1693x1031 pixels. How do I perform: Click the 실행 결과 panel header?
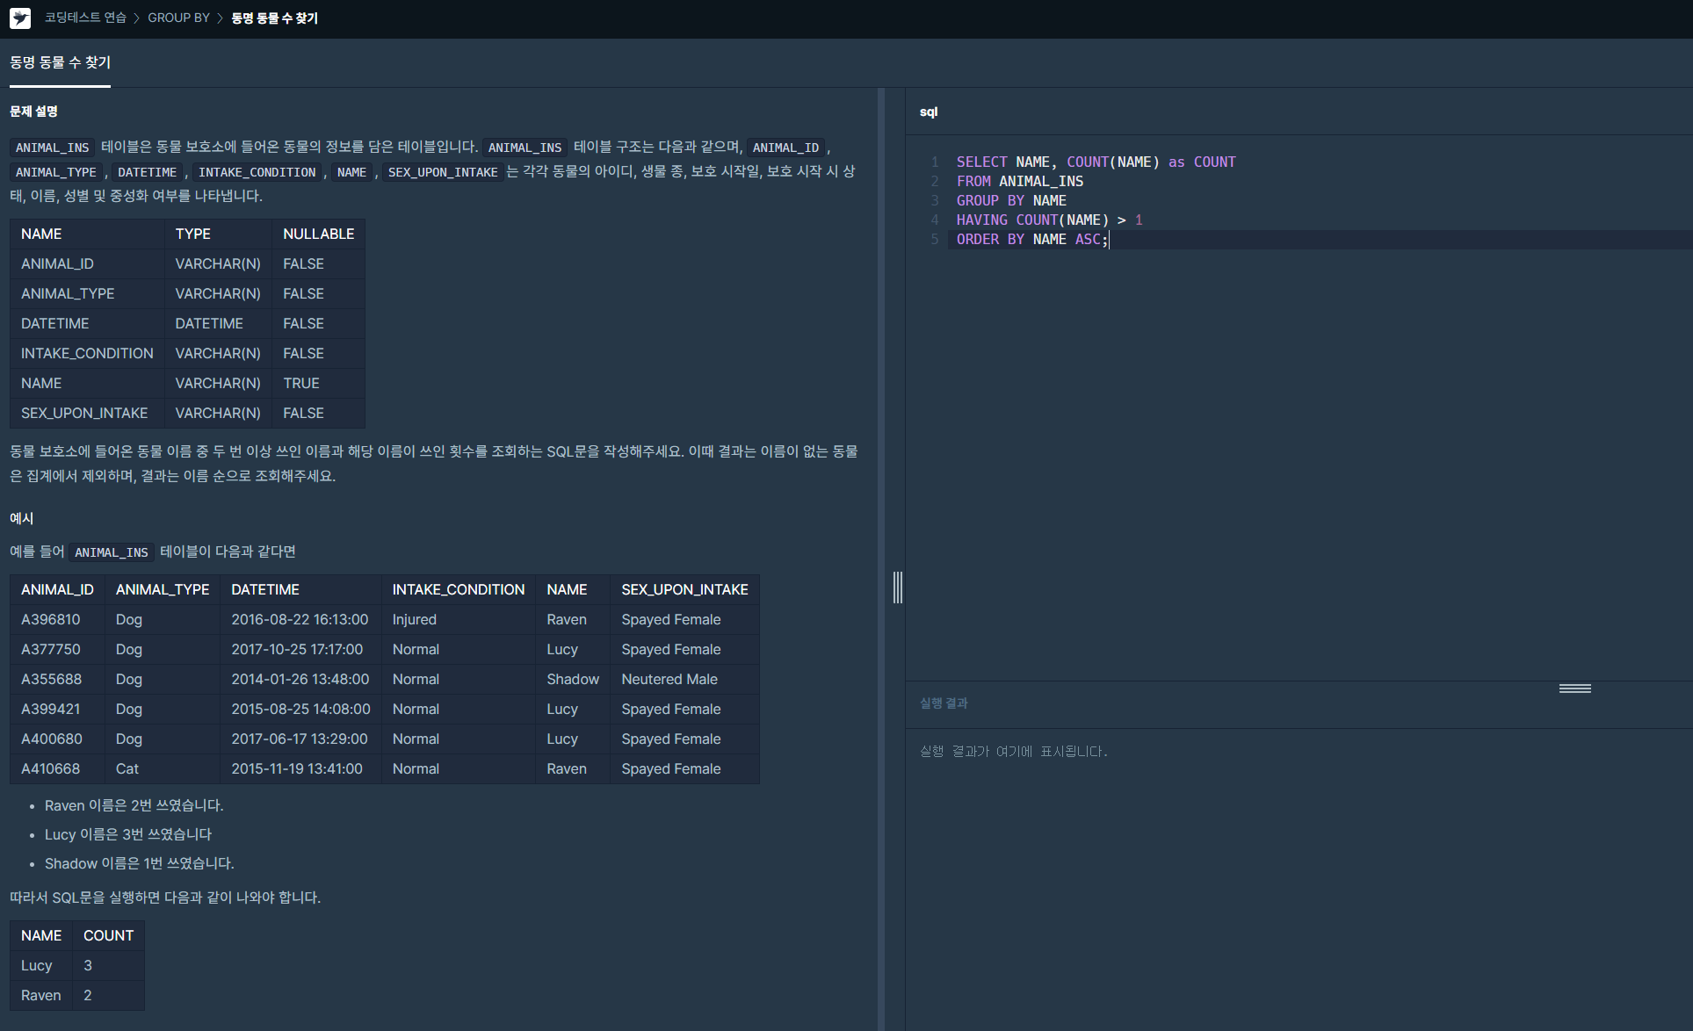pyautogui.click(x=944, y=703)
